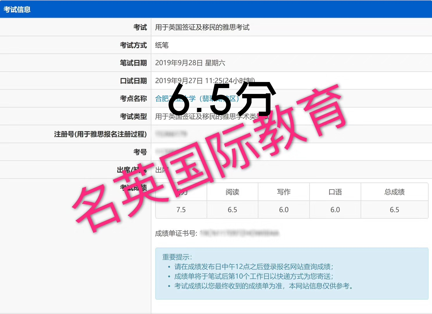432x314 pixels.
Task: Click the speaking score cell under 口语
Action: click(335, 210)
